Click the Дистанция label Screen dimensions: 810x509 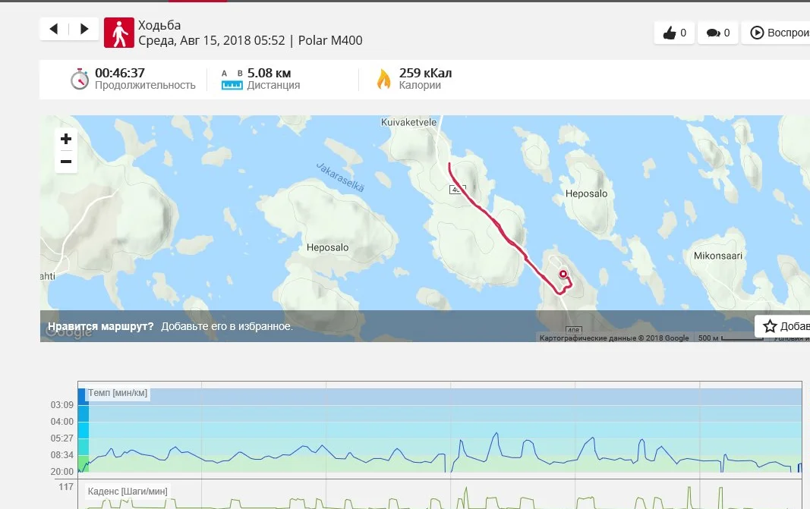pos(274,85)
